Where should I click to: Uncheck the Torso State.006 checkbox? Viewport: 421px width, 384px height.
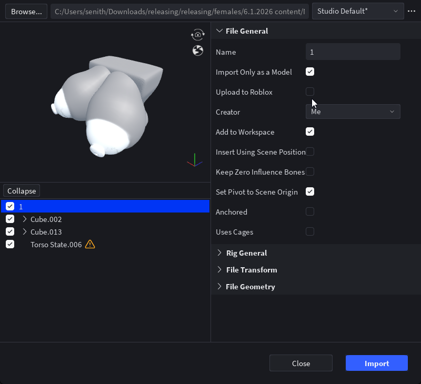click(10, 244)
